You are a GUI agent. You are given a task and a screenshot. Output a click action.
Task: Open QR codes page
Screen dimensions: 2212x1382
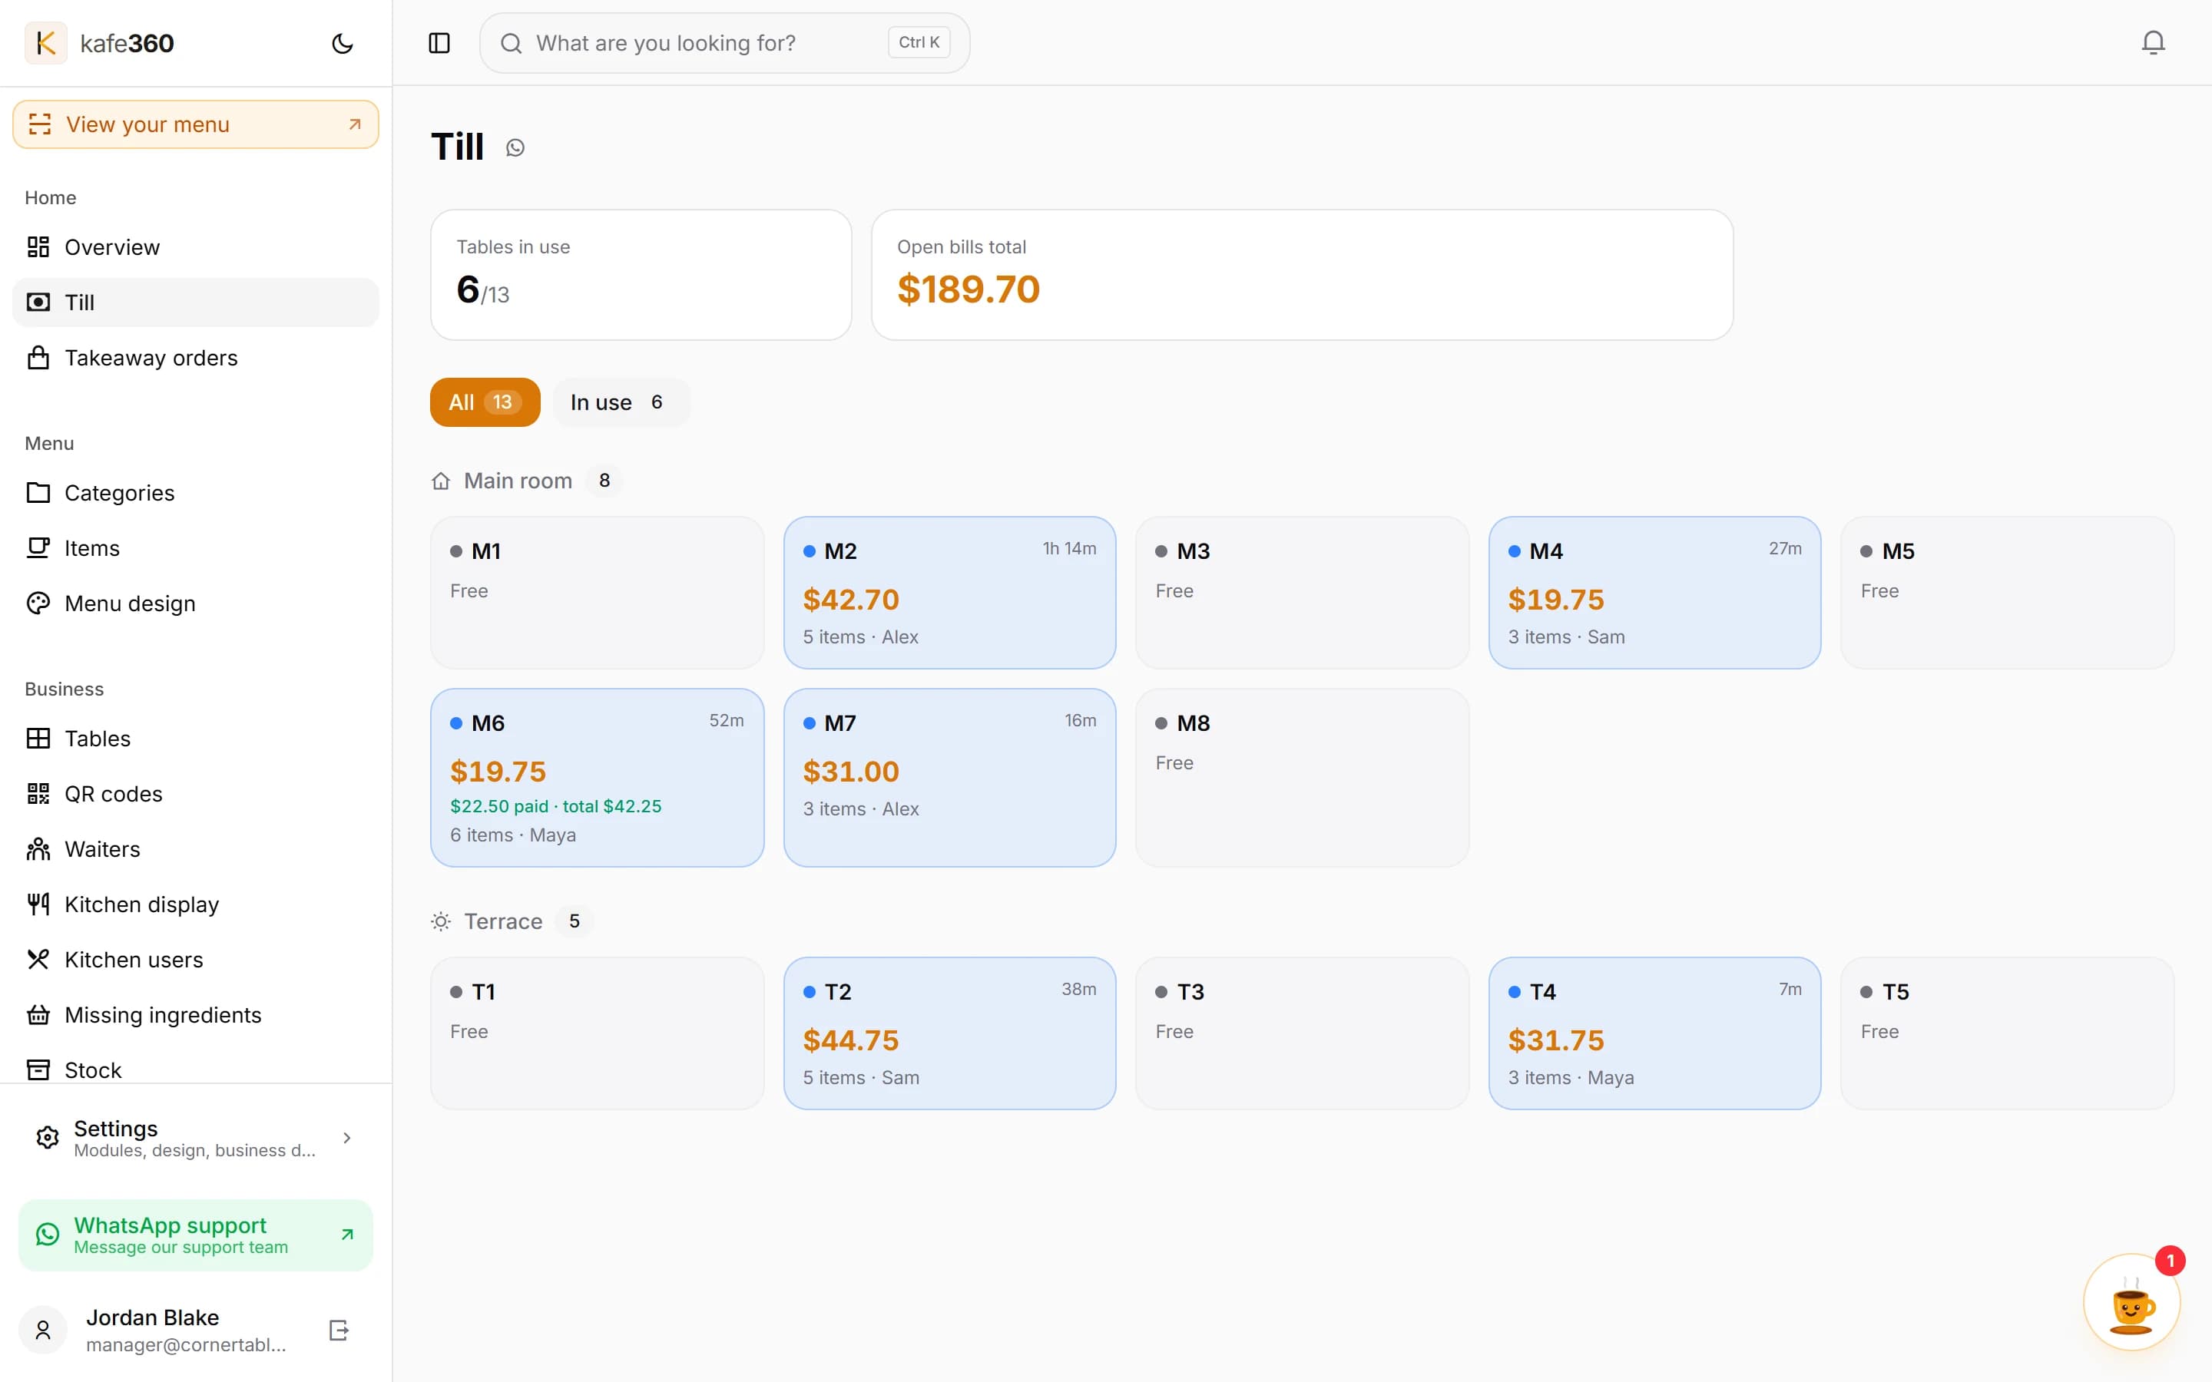pyautogui.click(x=196, y=793)
